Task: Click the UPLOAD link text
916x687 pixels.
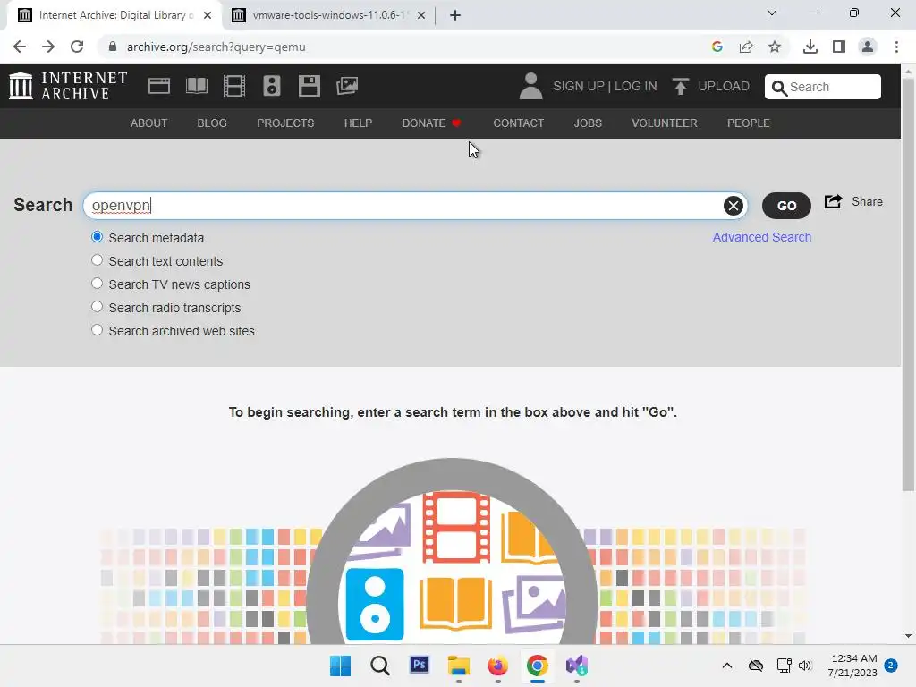Action: [724, 87]
